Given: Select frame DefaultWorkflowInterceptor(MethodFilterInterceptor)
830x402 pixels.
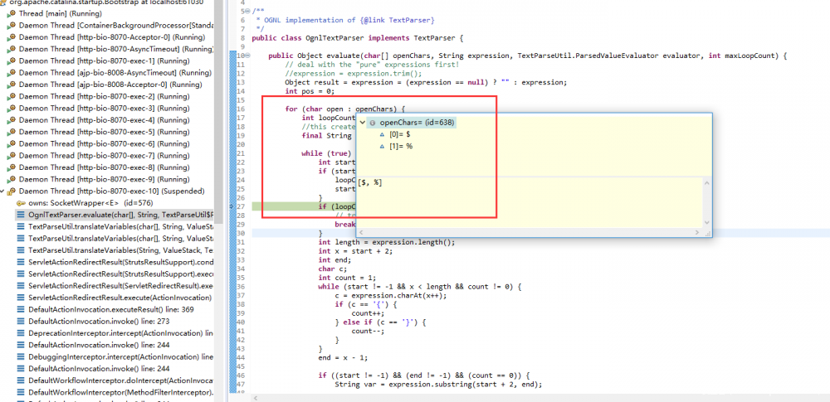Looking at the screenshot, I should click(x=120, y=393).
